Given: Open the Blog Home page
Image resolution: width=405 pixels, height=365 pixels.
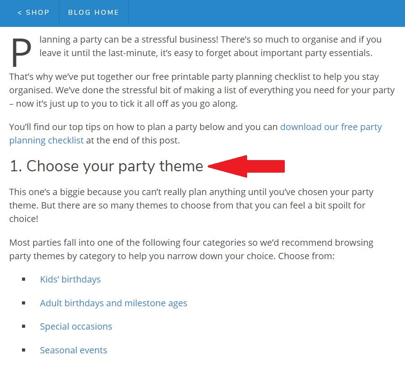Looking at the screenshot, I should click(x=93, y=13).
